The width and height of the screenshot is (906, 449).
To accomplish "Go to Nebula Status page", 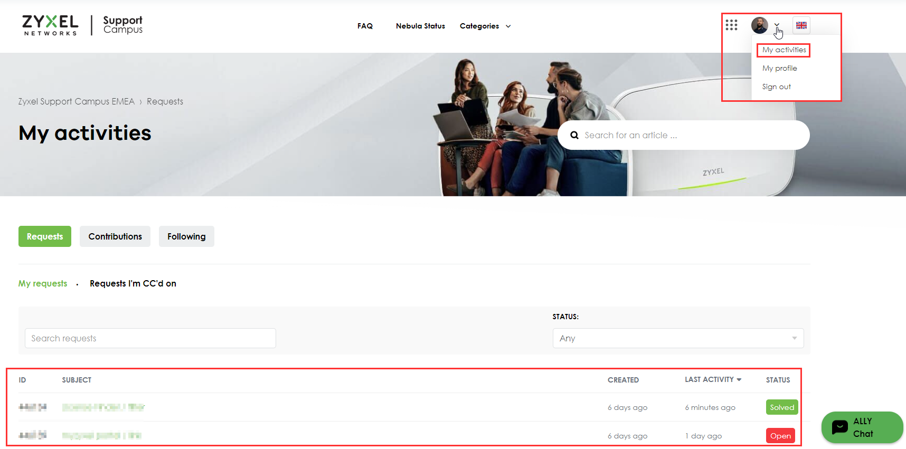I will click(420, 26).
